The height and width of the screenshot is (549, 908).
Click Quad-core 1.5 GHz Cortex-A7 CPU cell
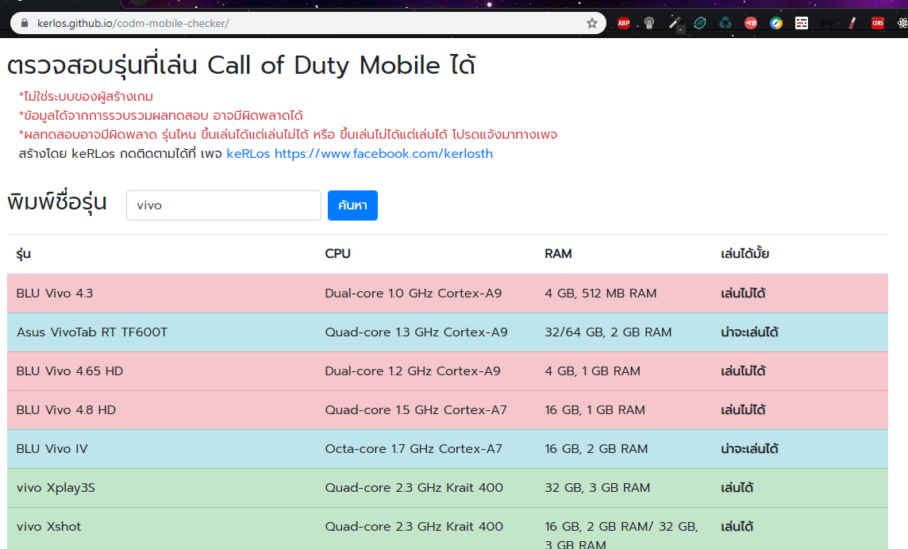tap(416, 409)
